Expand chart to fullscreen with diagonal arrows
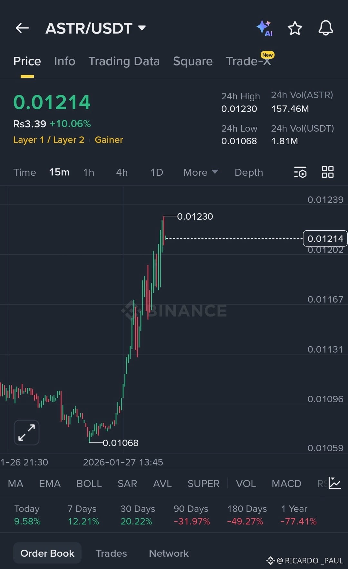Image resolution: width=348 pixels, height=569 pixels. coord(26,432)
